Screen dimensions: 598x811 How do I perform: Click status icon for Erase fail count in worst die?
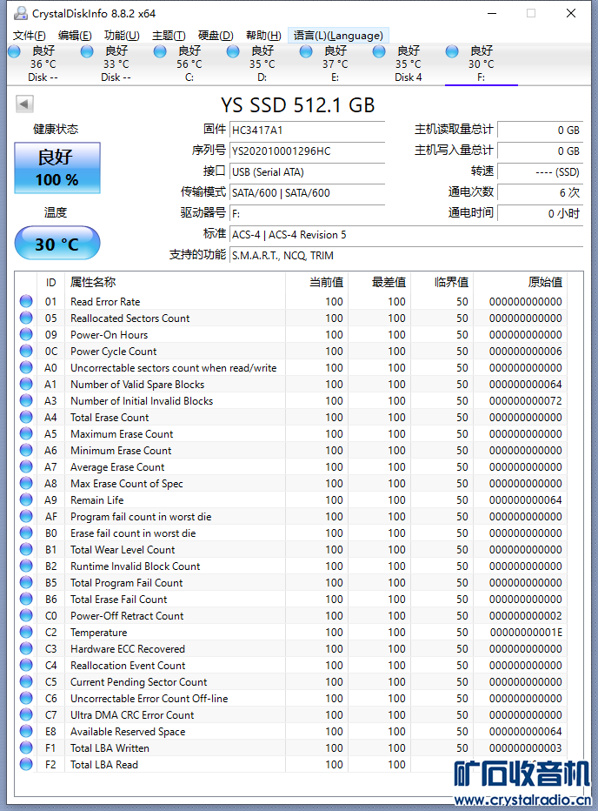pos(26,533)
